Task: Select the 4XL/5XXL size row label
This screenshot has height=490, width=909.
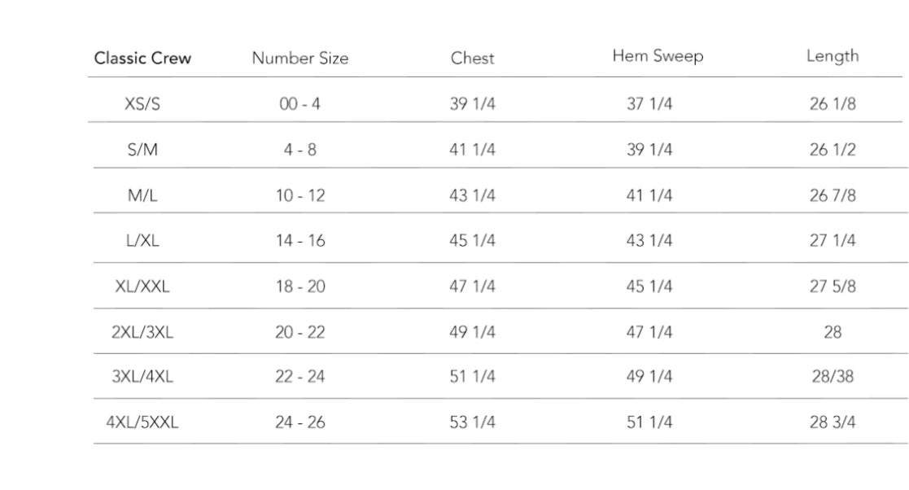Action: coord(142,423)
